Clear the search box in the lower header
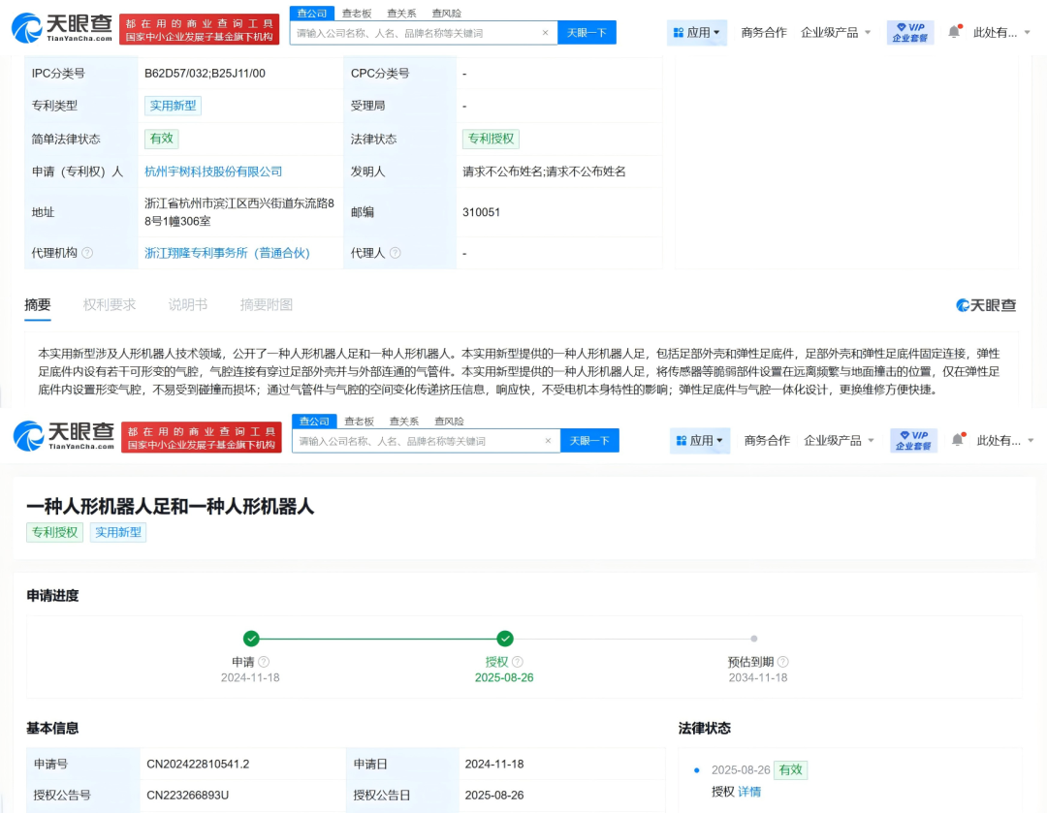Image resolution: width=1047 pixels, height=813 pixels. tap(548, 441)
